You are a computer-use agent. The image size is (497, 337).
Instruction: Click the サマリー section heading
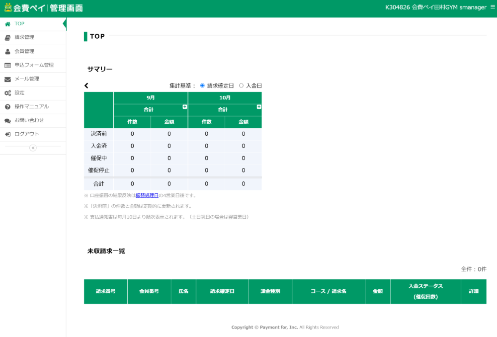100,70
